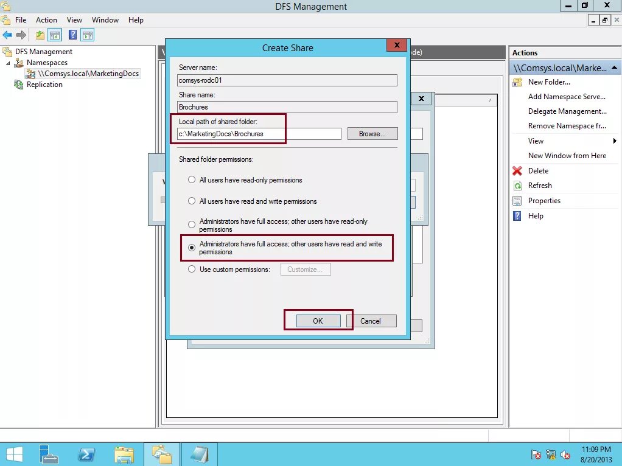
Task: Click the DFS Management root node icon
Action: click(x=7, y=52)
